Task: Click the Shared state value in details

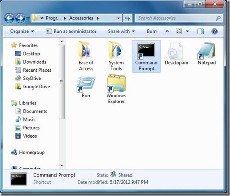Action: [x=125, y=175]
